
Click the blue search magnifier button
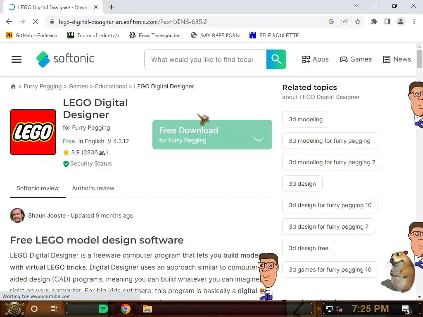coord(276,59)
